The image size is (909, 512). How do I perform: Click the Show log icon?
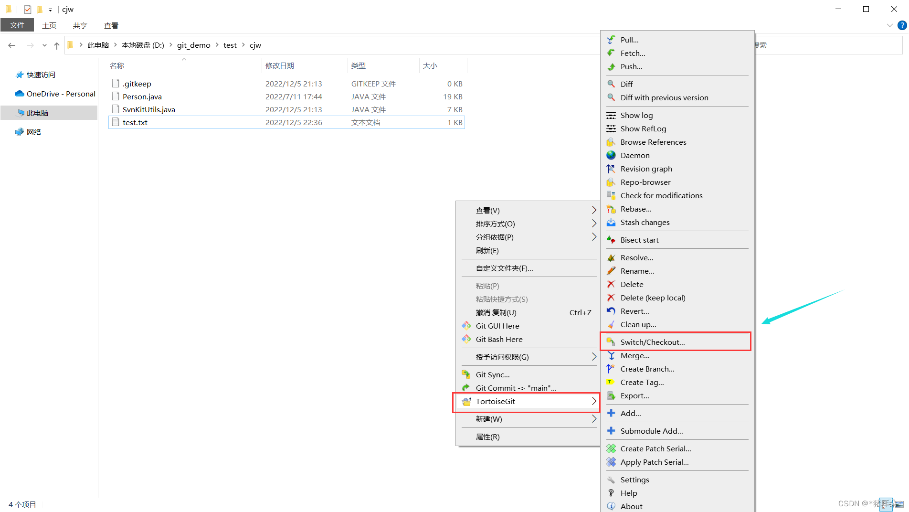coord(611,115)
